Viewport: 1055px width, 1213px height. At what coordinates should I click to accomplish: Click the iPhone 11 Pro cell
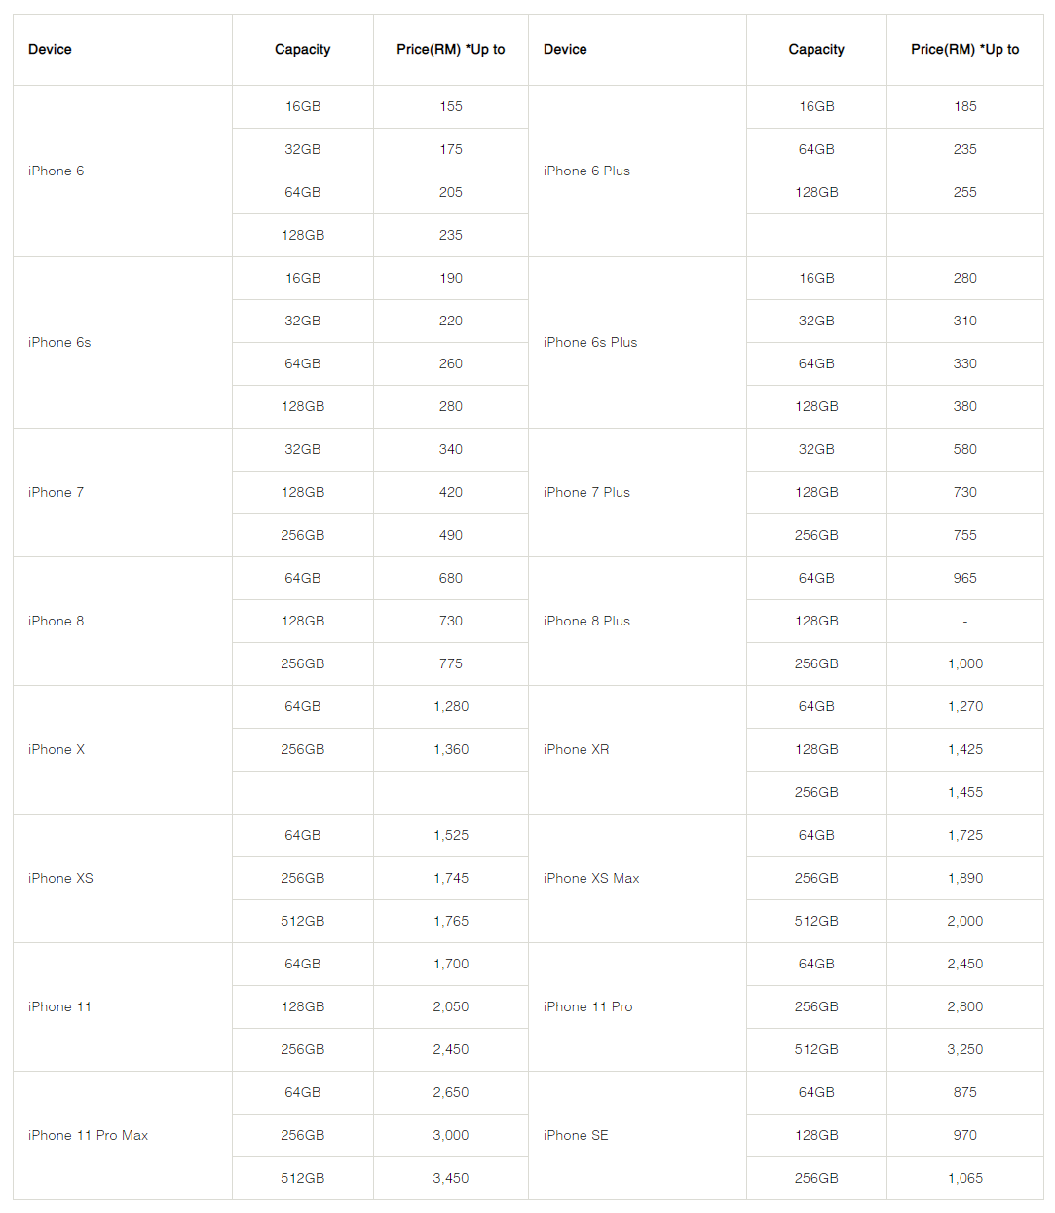(x=587, y=1006)
